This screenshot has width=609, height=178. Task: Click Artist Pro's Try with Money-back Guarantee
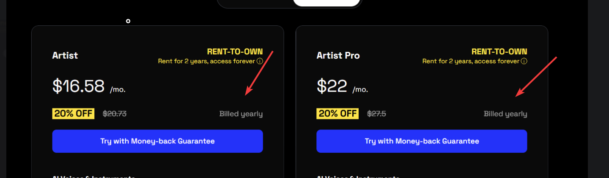(422, 141)
